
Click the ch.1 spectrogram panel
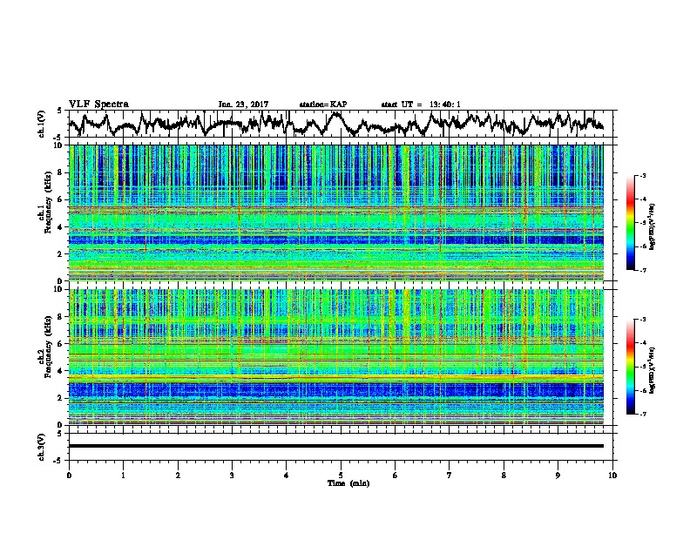[336, 213]
